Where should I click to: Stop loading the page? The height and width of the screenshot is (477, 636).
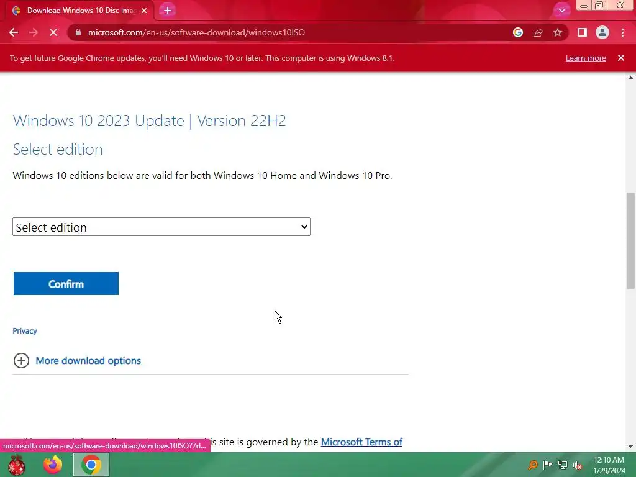click(53, 32)
